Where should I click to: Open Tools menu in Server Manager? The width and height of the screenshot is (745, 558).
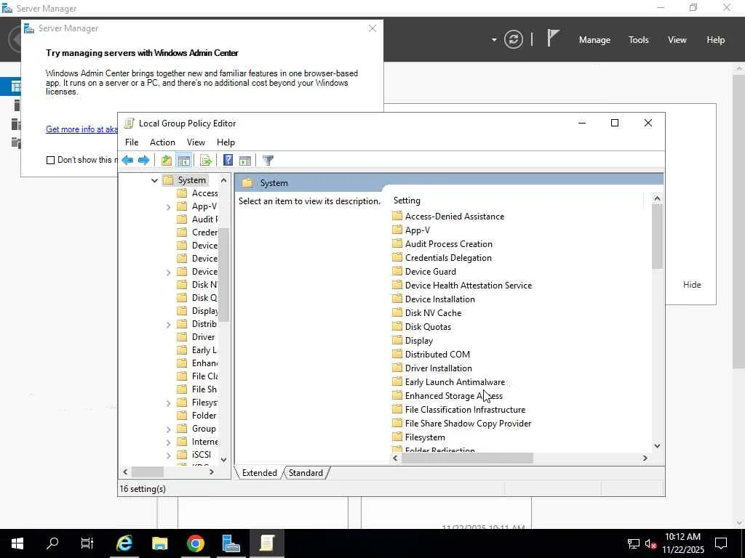pyautogui.click(x=639, y=40)
